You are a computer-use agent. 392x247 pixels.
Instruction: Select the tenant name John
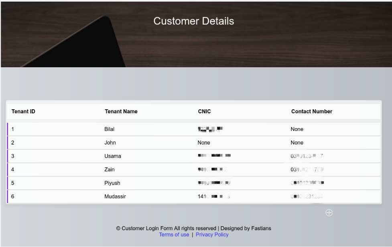[x=110, y=143]
